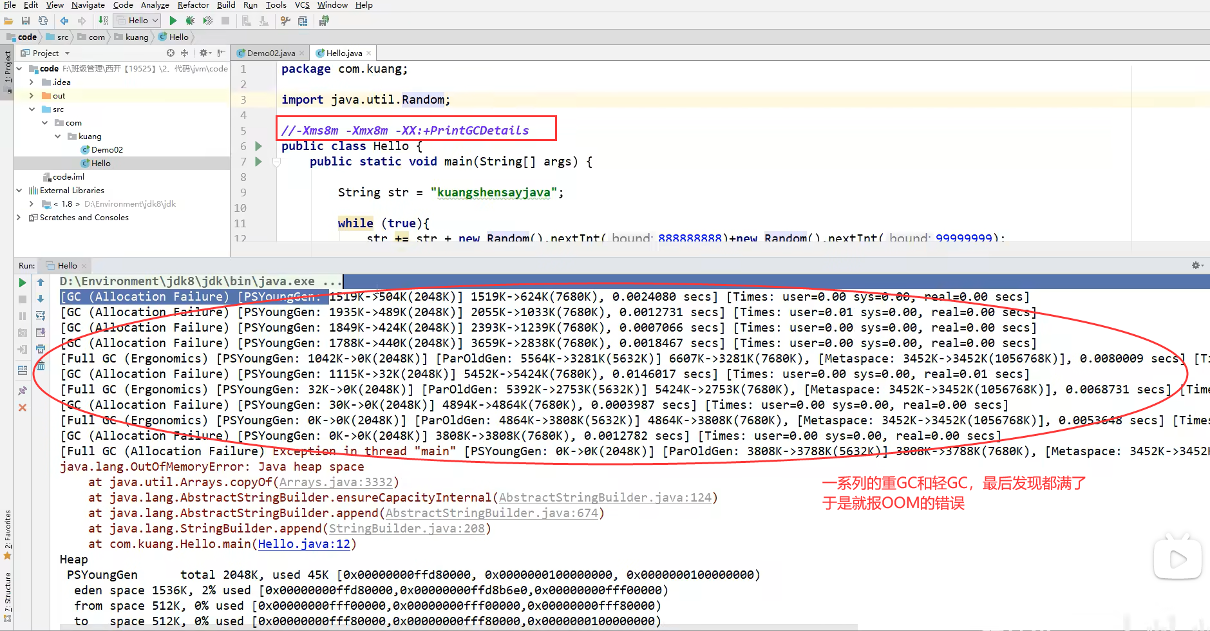This screenshot has height=631, width=1210.
Task: Close the Run tab with red X
Action: 23,408
